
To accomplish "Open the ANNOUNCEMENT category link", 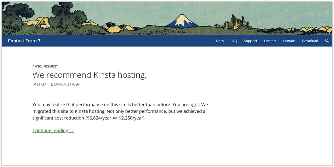I will tap(45, 66).
